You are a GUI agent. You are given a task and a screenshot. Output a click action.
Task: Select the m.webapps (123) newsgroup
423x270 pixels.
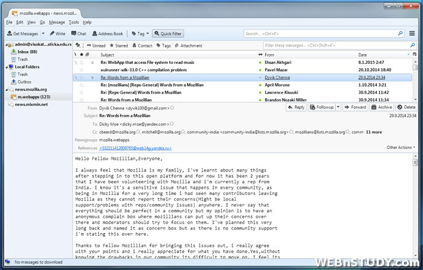[31, 97]
